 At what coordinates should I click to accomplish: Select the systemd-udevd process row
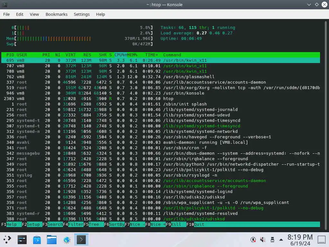tap(161, 115)
